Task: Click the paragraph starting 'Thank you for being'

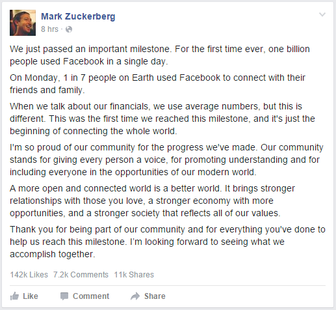Action: click(x=168, y=242)
